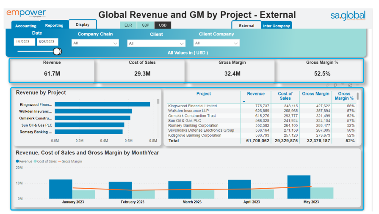Select Kidsgrove Banking Corporation table row
Screen dimensions: 379x214
click(261, 135)
